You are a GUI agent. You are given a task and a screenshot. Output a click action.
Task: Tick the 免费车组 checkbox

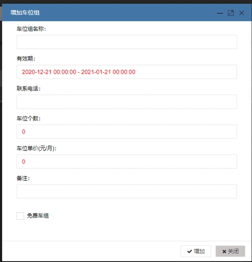pyautogui.click(x=20, y=216)
